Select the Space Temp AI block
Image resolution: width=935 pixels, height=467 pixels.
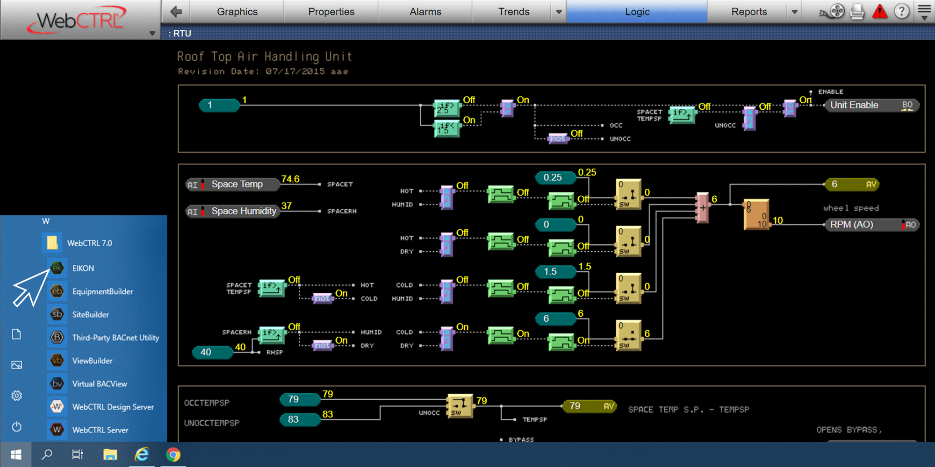pyautogui.click(x=232, y=184)
